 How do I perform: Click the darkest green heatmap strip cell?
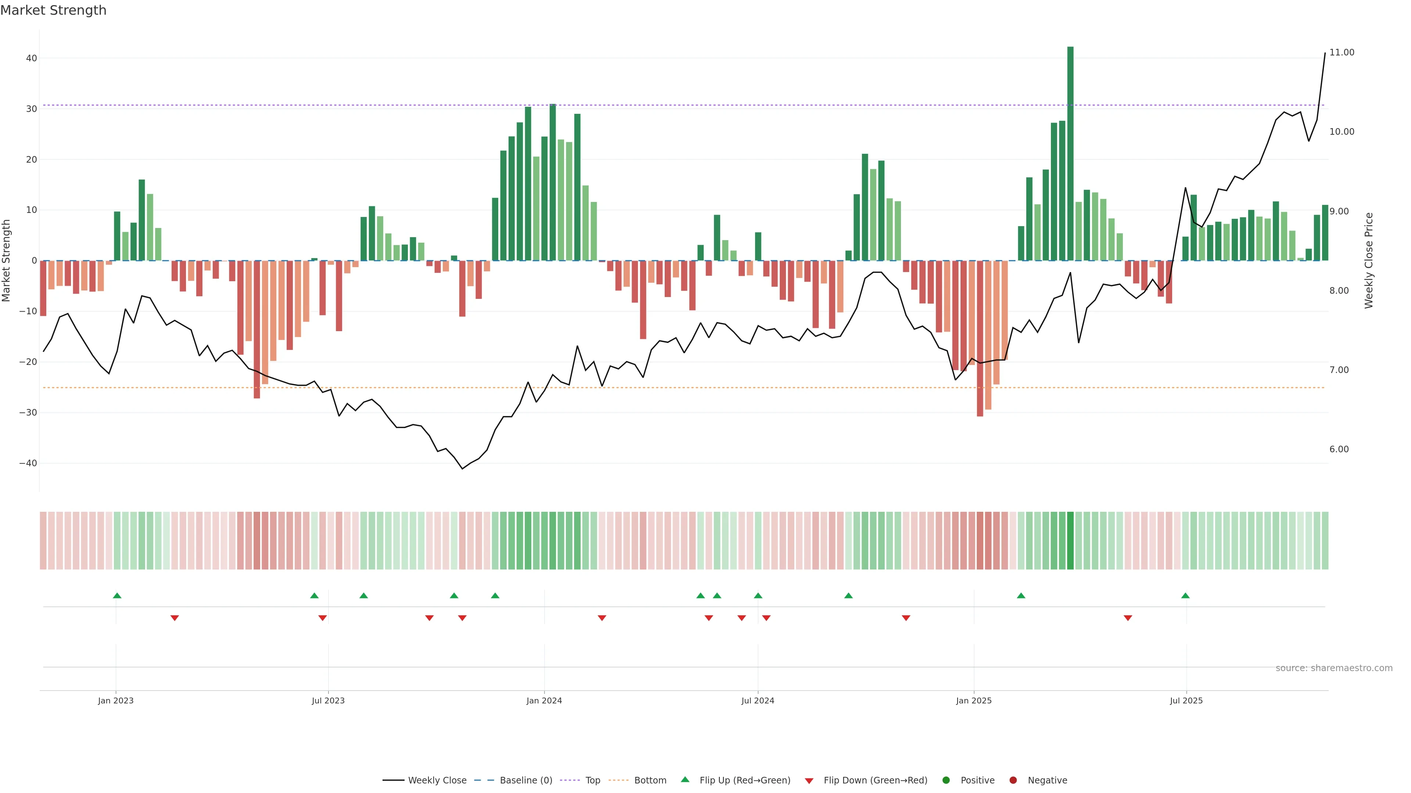(x=1070, y=540)
